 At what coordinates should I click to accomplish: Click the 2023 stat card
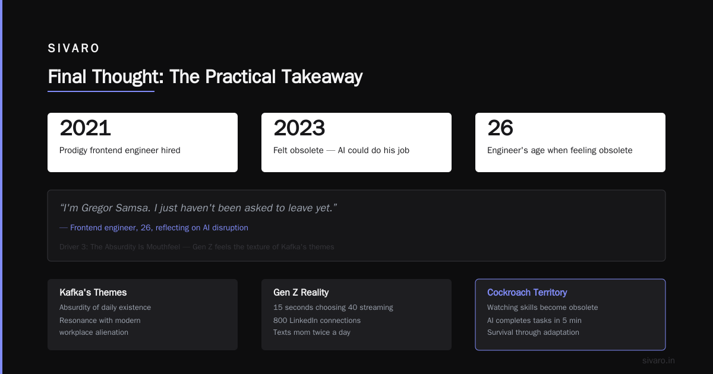(x=356, y=142)
